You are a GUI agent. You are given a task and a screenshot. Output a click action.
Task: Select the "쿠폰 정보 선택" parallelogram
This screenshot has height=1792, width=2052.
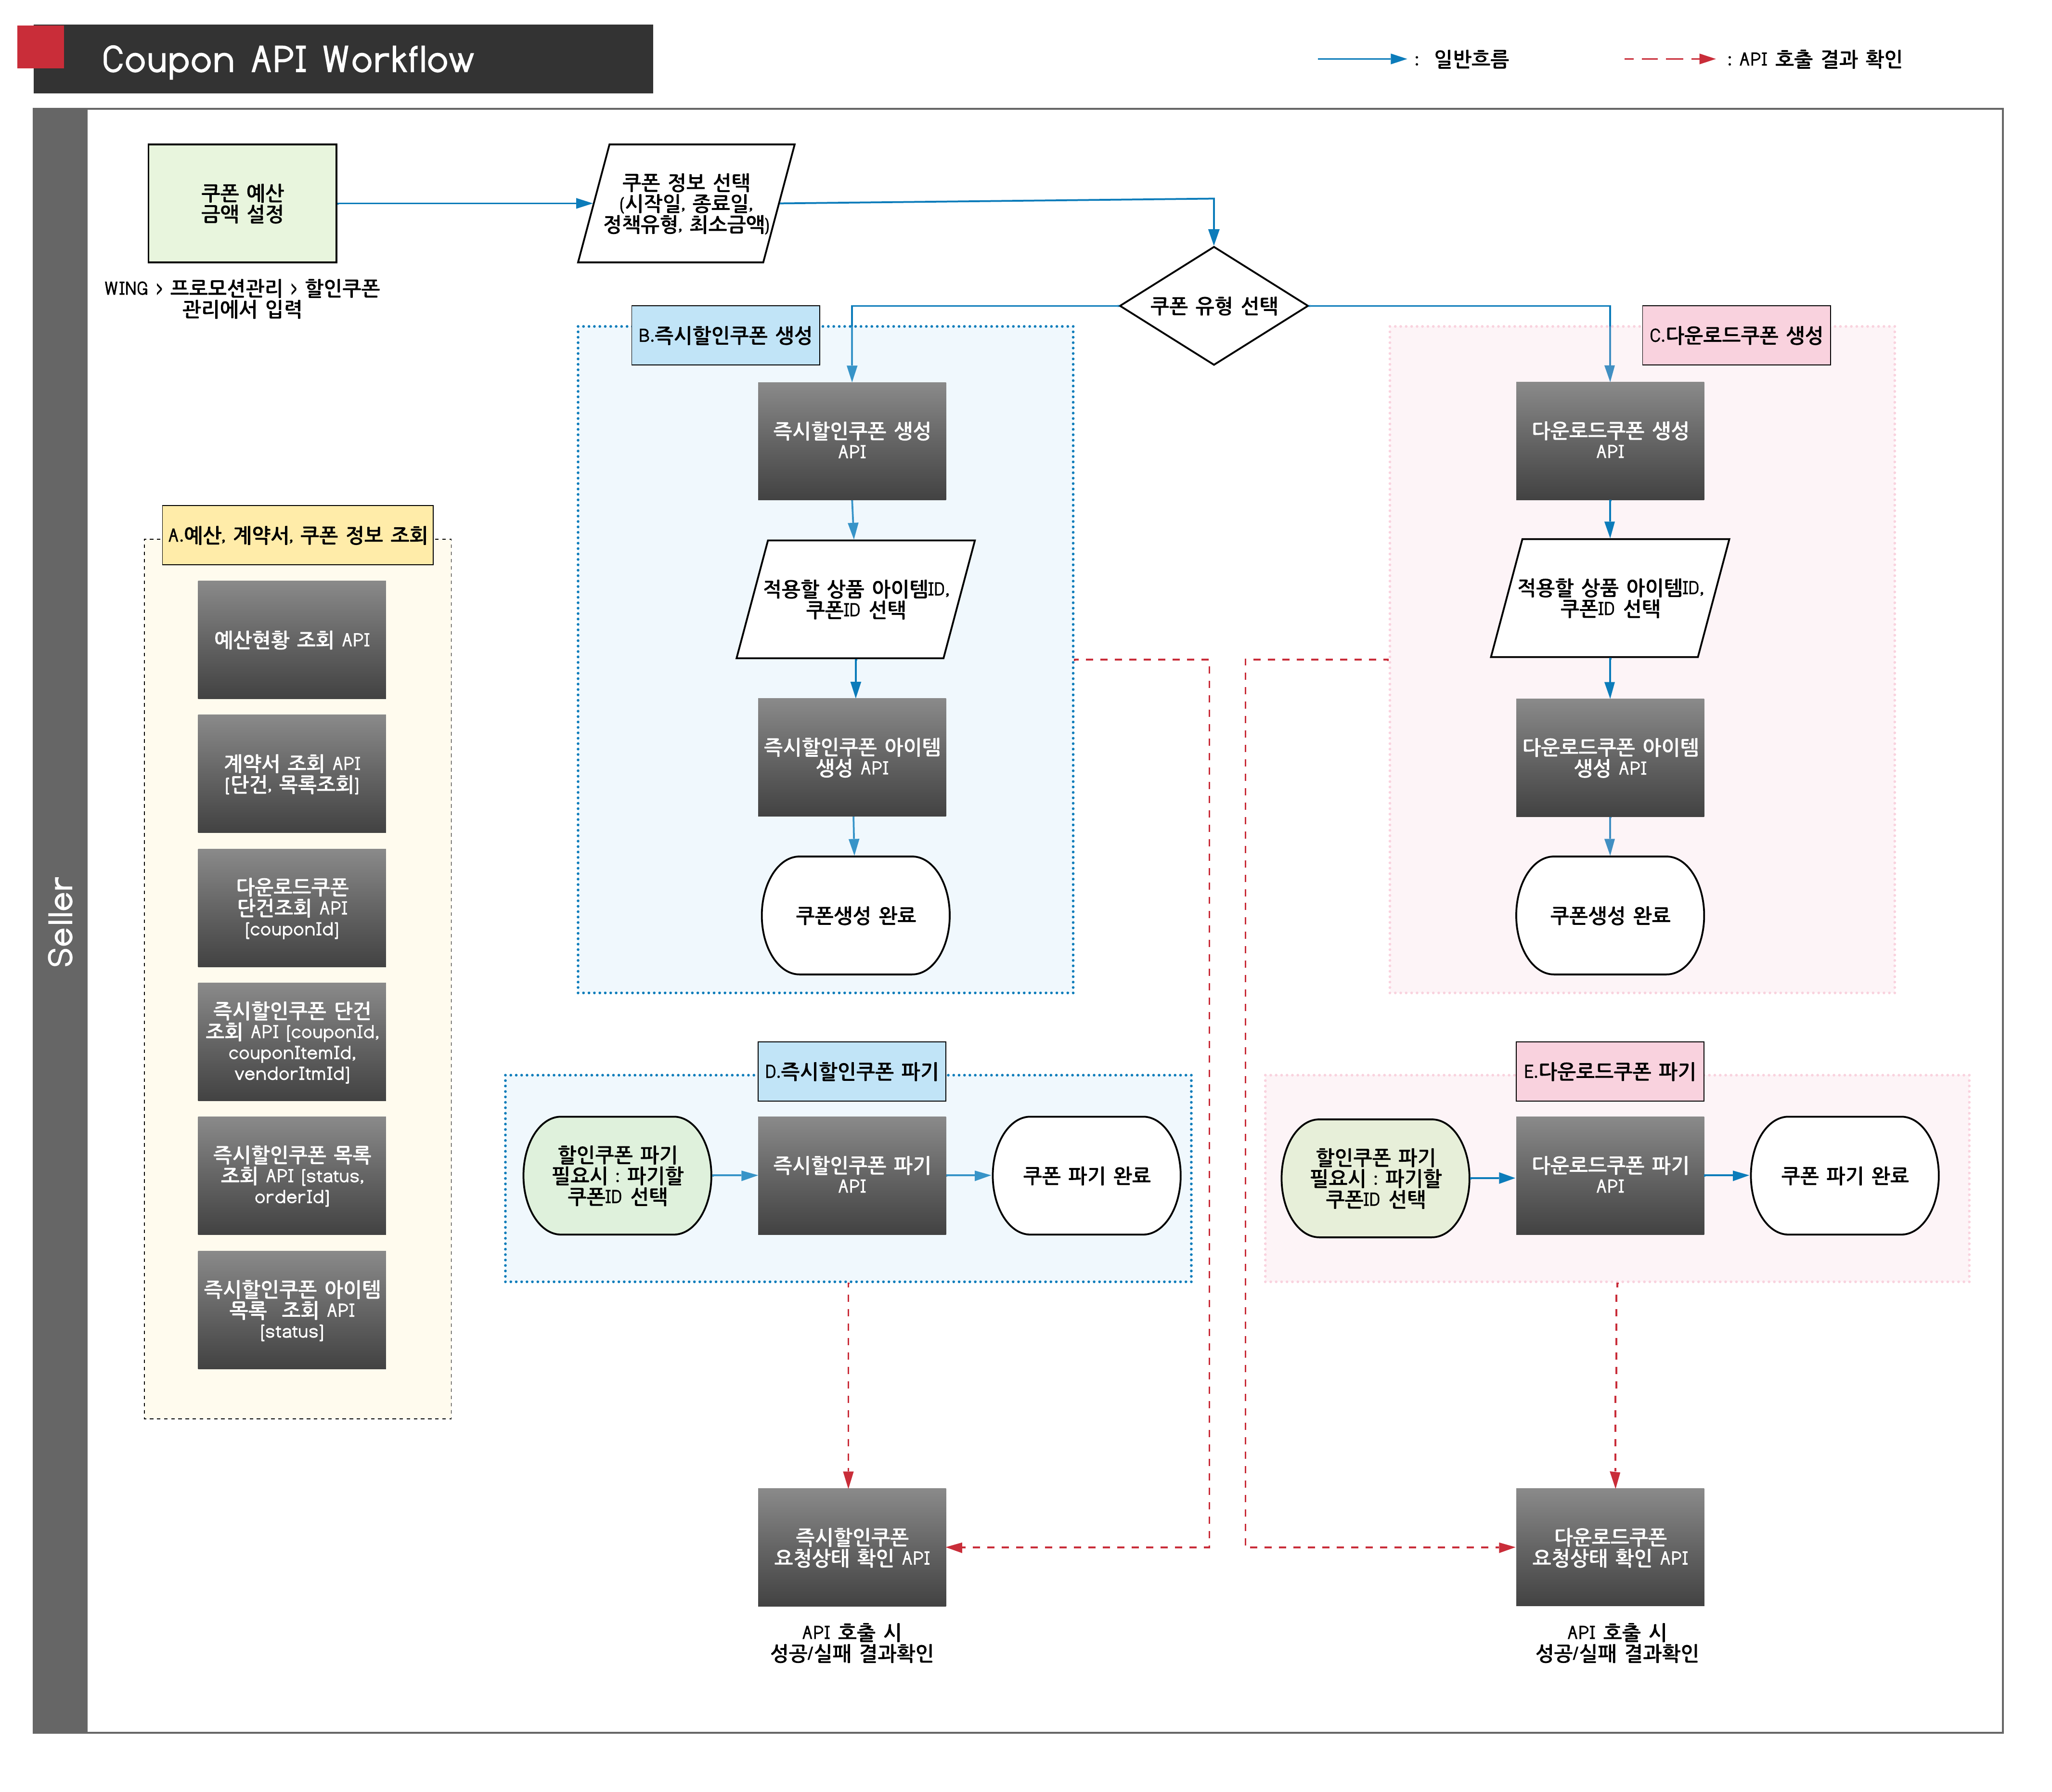pyautogui.click(x=687, y=203)
